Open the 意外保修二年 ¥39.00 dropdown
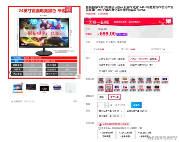The width and height of the screenshot is (179, 142). pos(111,111)
